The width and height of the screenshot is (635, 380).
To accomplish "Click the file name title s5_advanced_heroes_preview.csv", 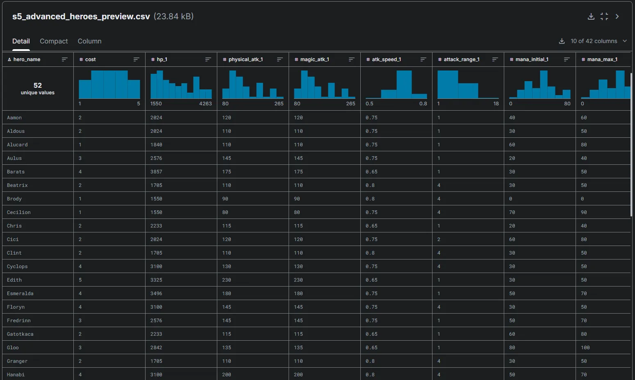I will point(81,16).
